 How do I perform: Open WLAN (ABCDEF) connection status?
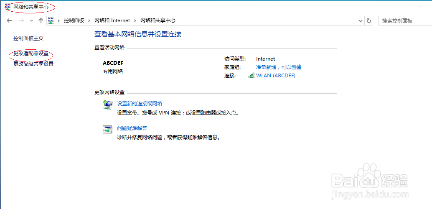(275, 76)
